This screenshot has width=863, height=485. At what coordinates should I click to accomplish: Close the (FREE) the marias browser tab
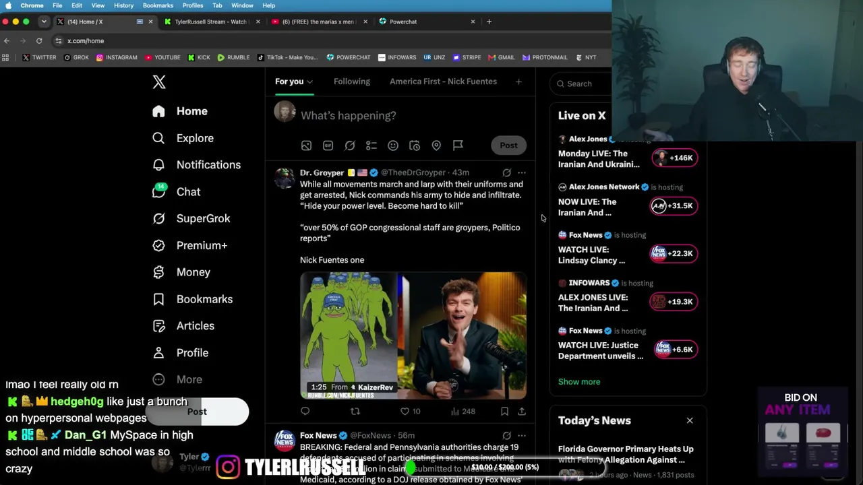[x=365, y=22]
